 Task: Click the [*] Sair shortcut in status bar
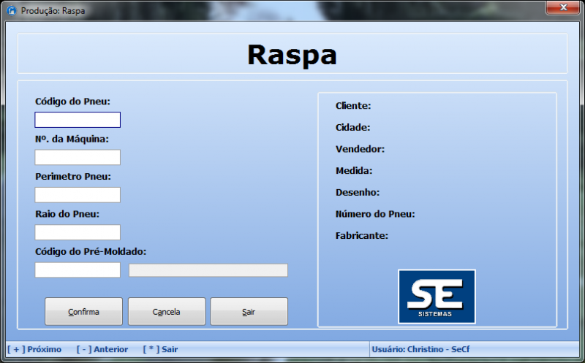click(x=160, y=349)
